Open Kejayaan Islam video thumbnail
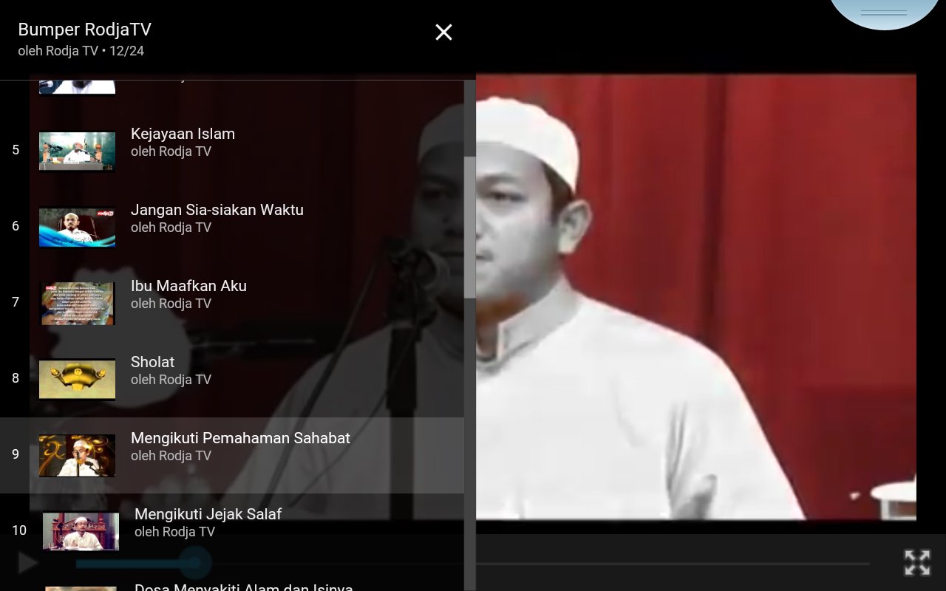 (x=77, y=151)
